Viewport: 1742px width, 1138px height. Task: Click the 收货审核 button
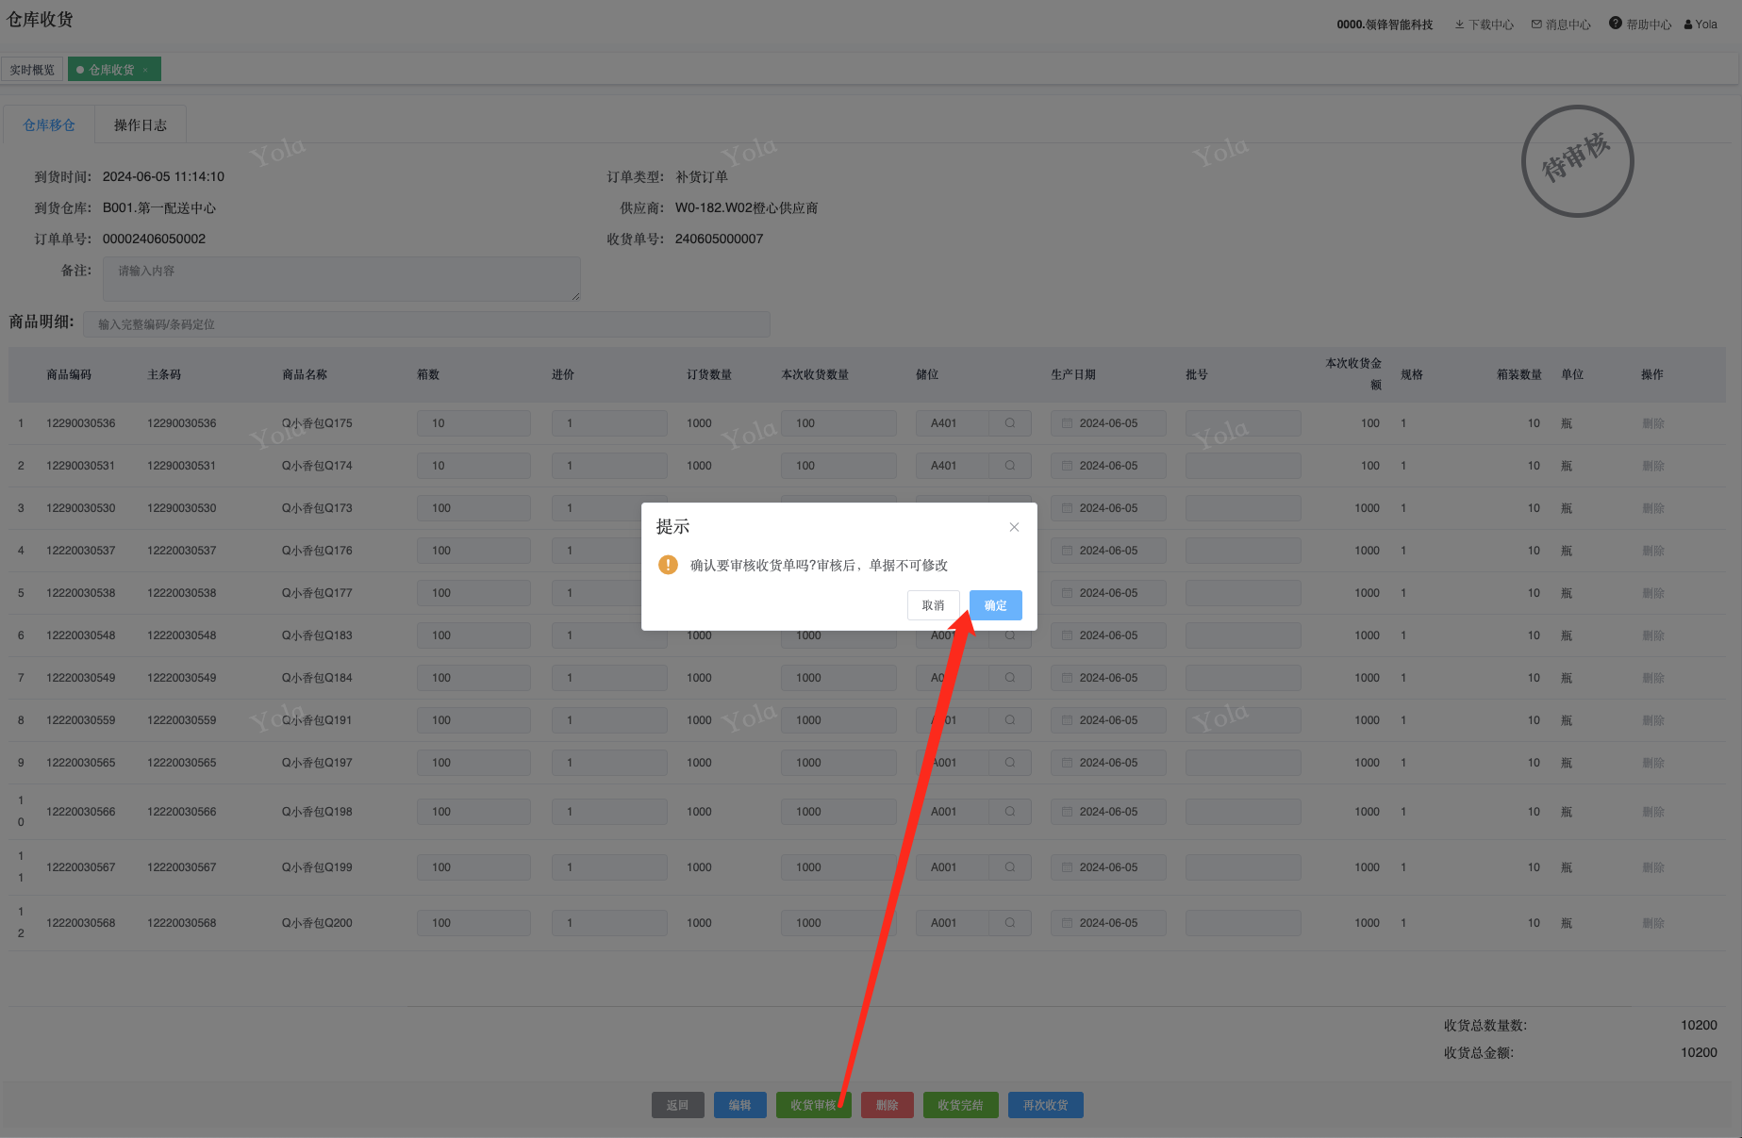(813, 1105)
